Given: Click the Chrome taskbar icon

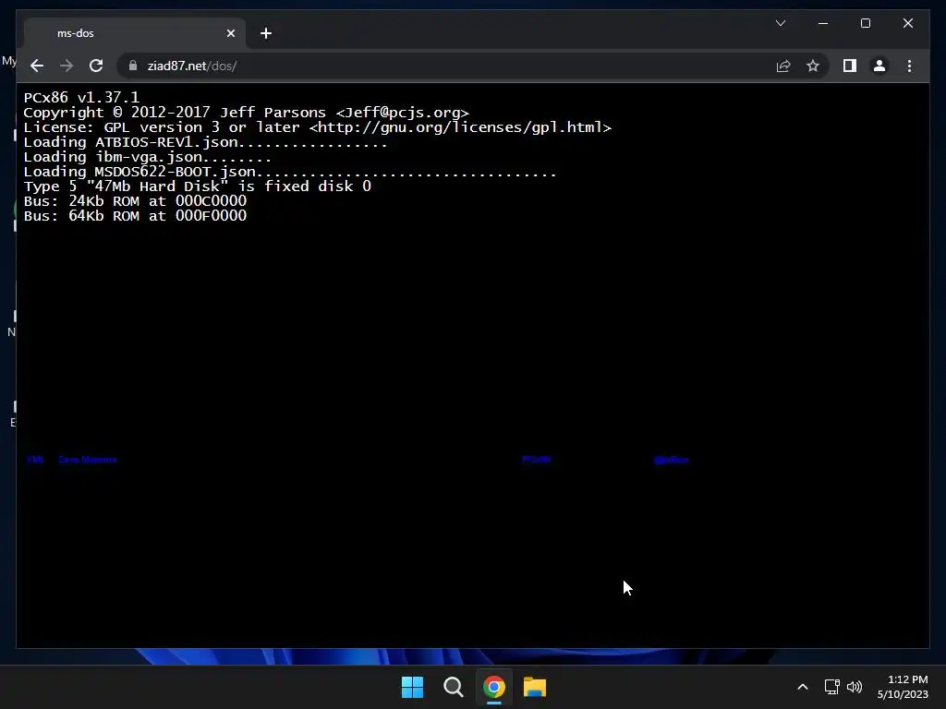Looking at the screenshot, I should coord(493,687).
